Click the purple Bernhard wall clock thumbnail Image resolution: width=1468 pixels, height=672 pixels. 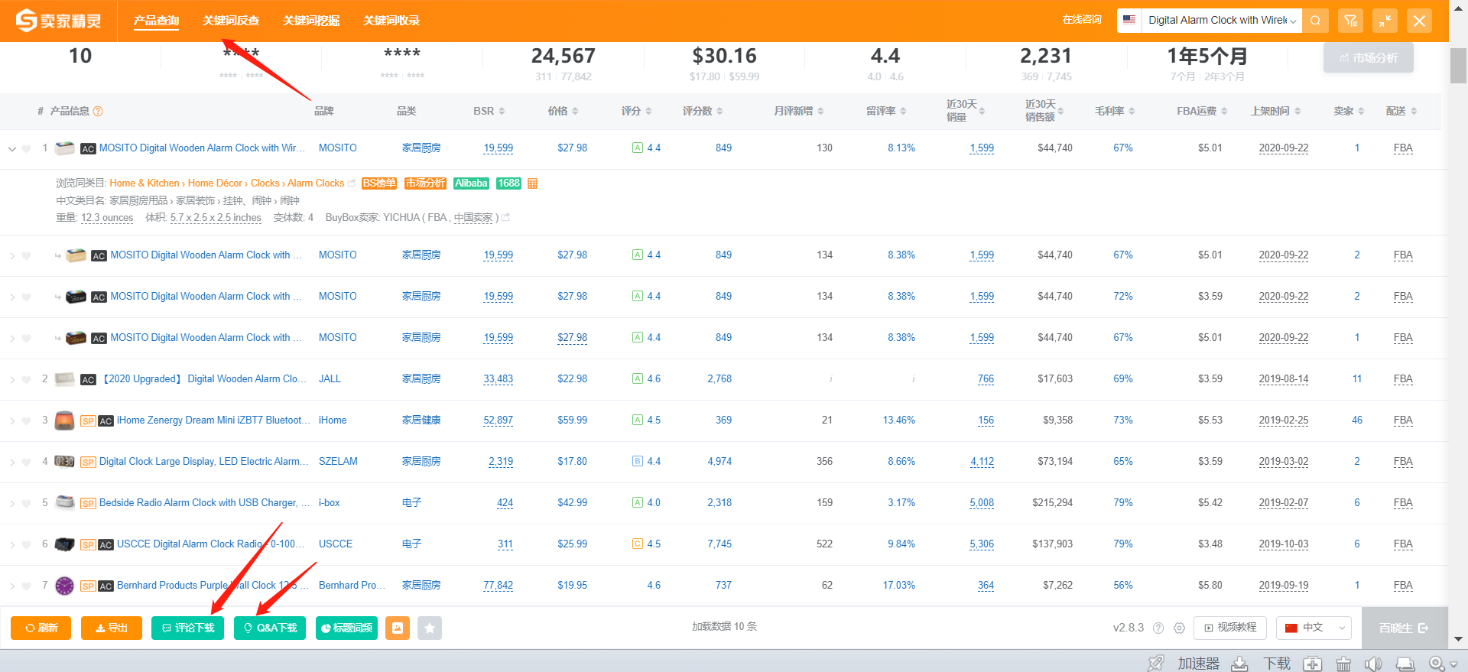point(65,586)
